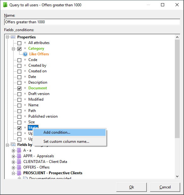Click the APPR Appraisals folder icon
The image size is (184, 195).
(19, 156)
